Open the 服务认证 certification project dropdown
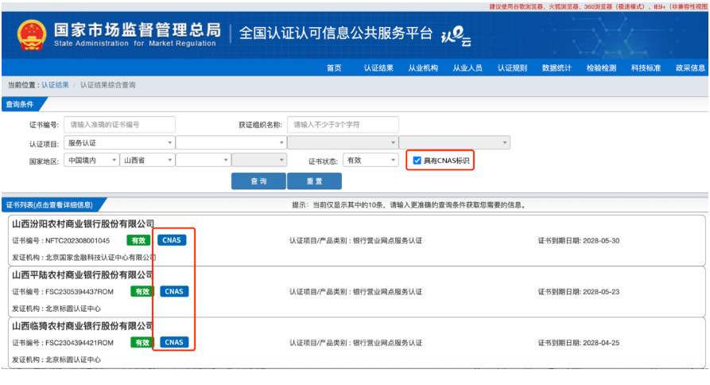Viewport: 710px width, 385px height. (x=119, y=142)
